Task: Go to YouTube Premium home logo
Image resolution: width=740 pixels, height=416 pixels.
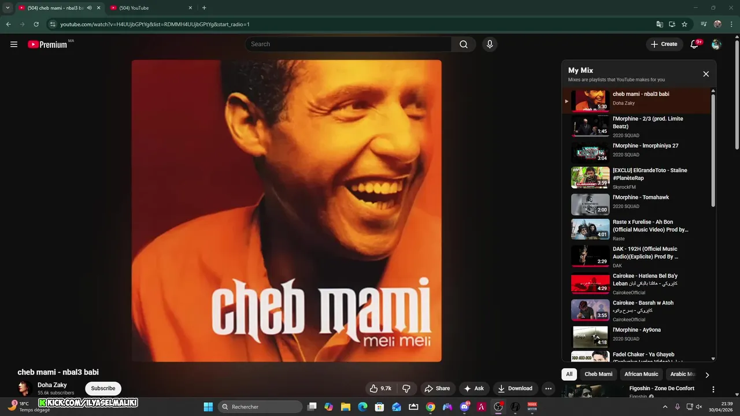Action: coord(47,44)
